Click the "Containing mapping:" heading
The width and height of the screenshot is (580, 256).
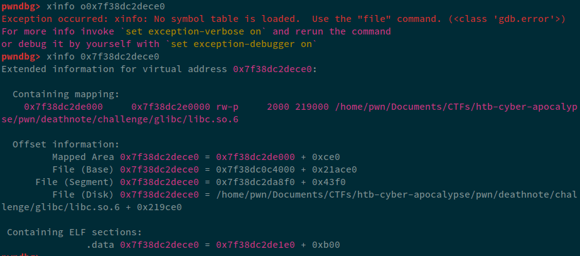pyautogui.click(x=65, y=94)
